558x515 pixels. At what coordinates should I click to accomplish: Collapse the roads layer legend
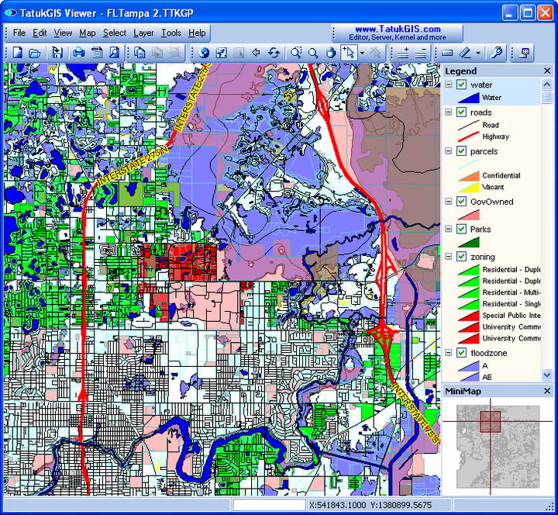(449, 112)
